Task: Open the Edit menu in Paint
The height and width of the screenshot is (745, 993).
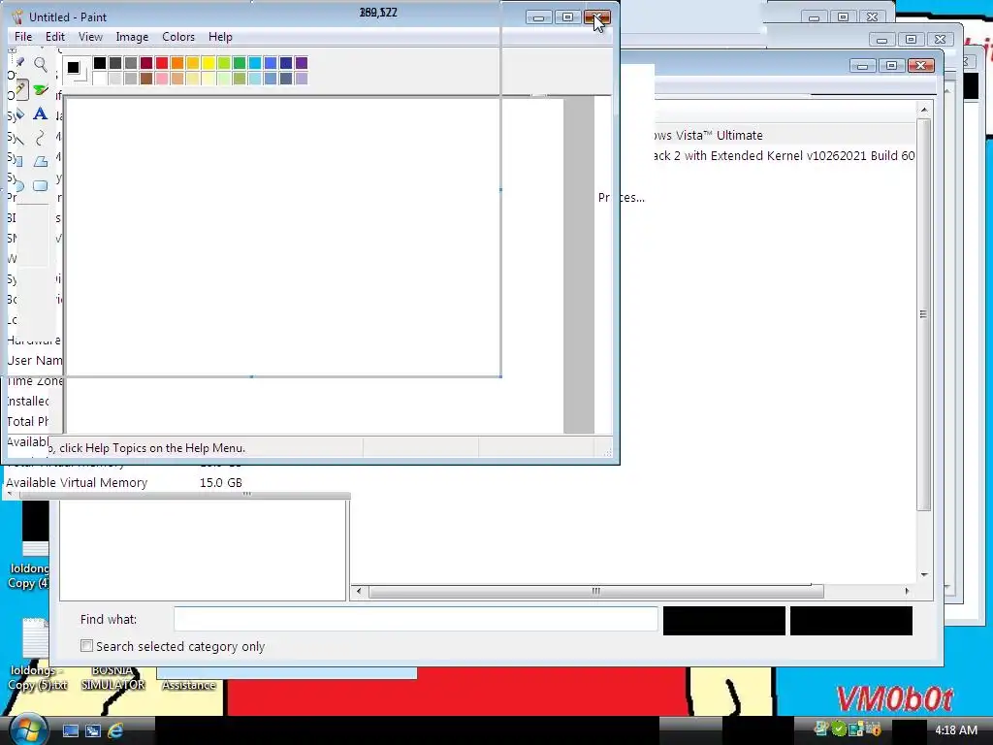Action: tap(55, 37)
